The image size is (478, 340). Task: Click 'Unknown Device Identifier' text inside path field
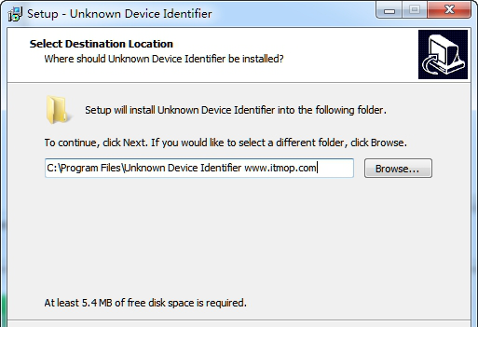coord(183,168)
